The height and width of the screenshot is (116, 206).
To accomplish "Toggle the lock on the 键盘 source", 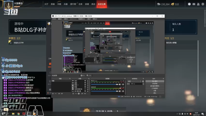I will point(88,83).
